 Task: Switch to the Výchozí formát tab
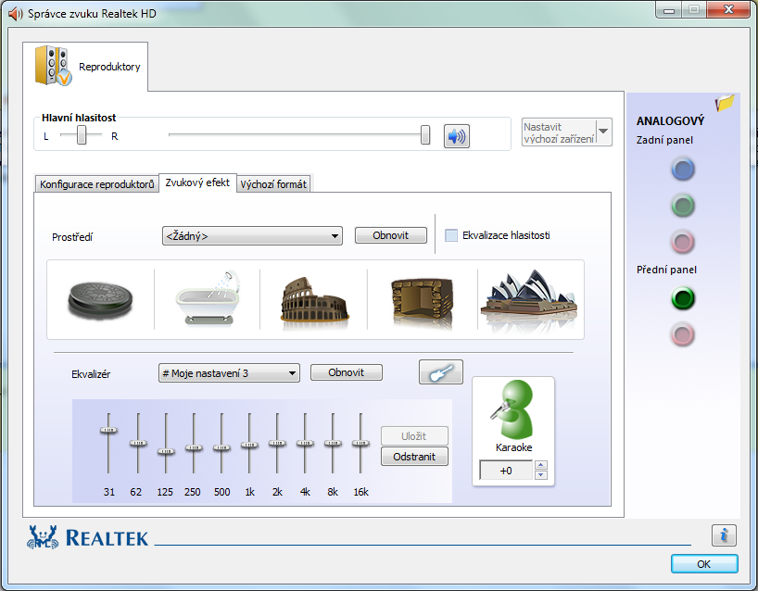pyautogui.click(x=273, y=184)
